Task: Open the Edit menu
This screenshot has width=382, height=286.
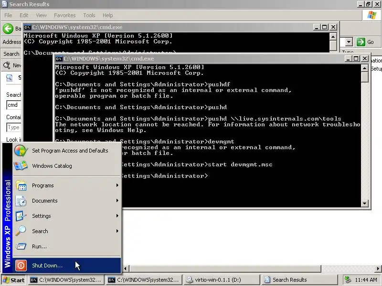Action: coord(24,15)
